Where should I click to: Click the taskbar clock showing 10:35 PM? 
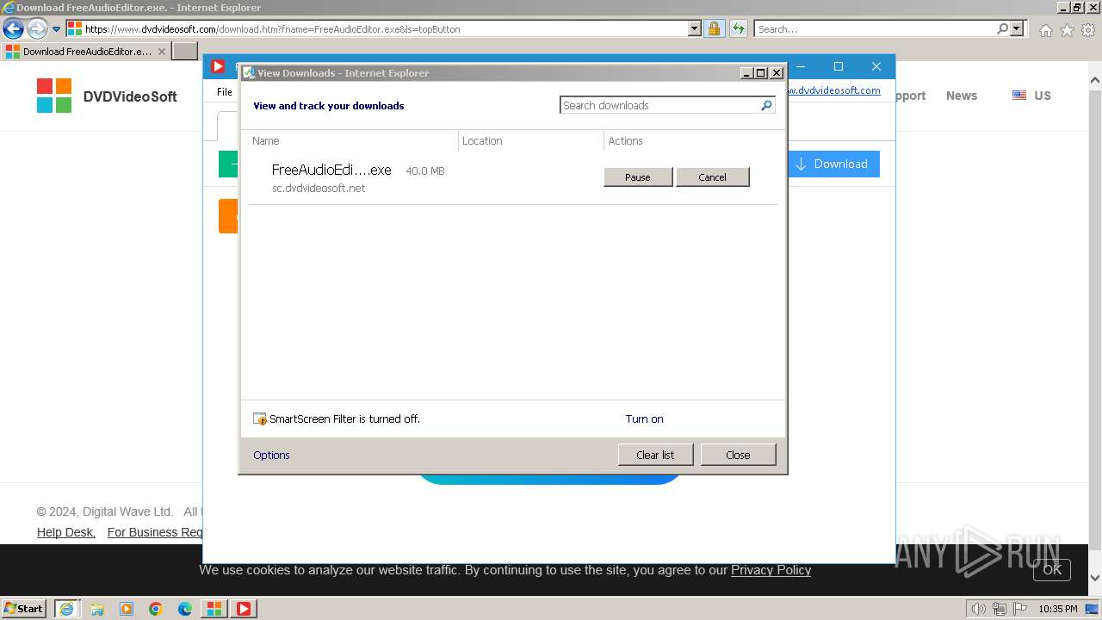pos(1057,609)
